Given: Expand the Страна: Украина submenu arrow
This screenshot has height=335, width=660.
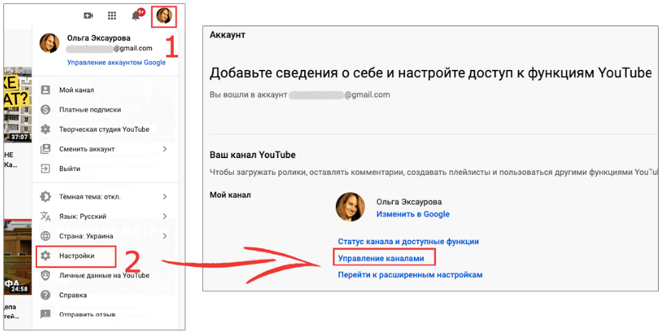Looking at the screenshot, I should pos(165,236).
